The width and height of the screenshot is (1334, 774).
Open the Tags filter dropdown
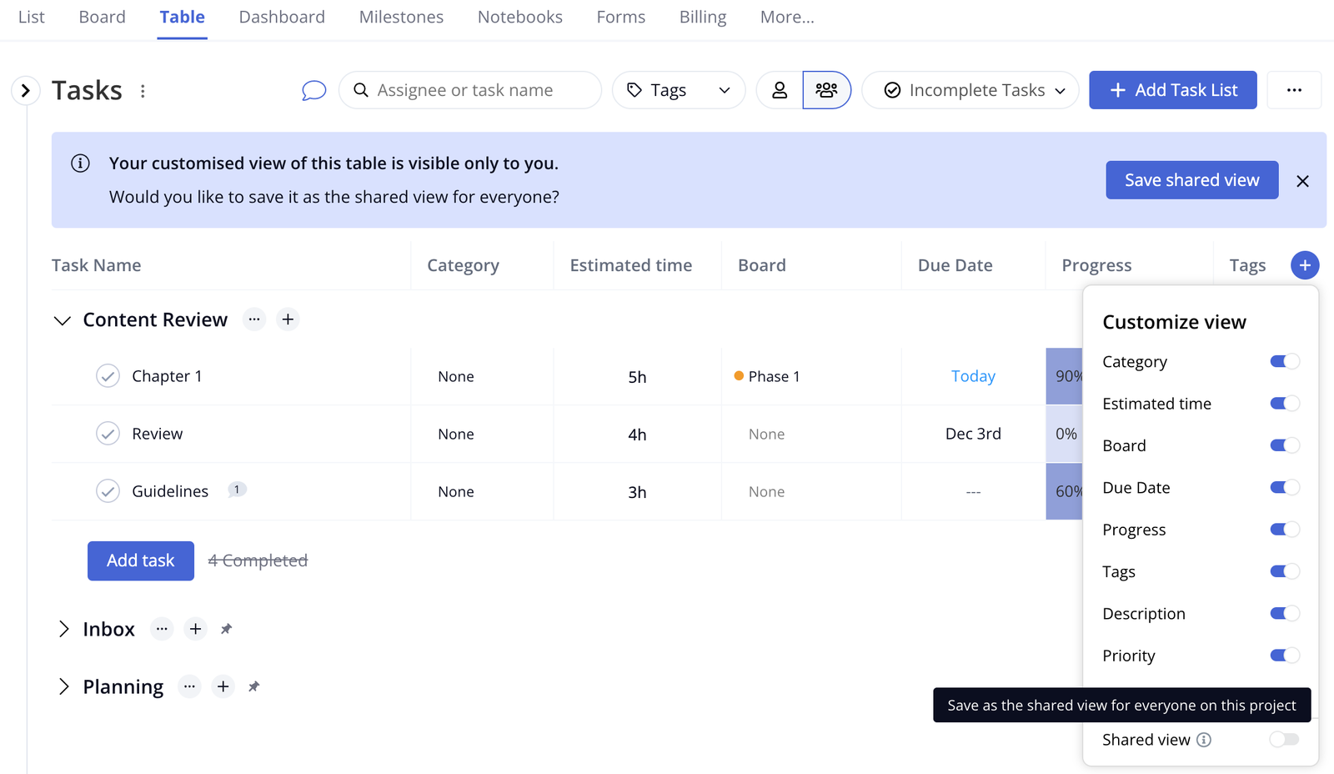679,90
